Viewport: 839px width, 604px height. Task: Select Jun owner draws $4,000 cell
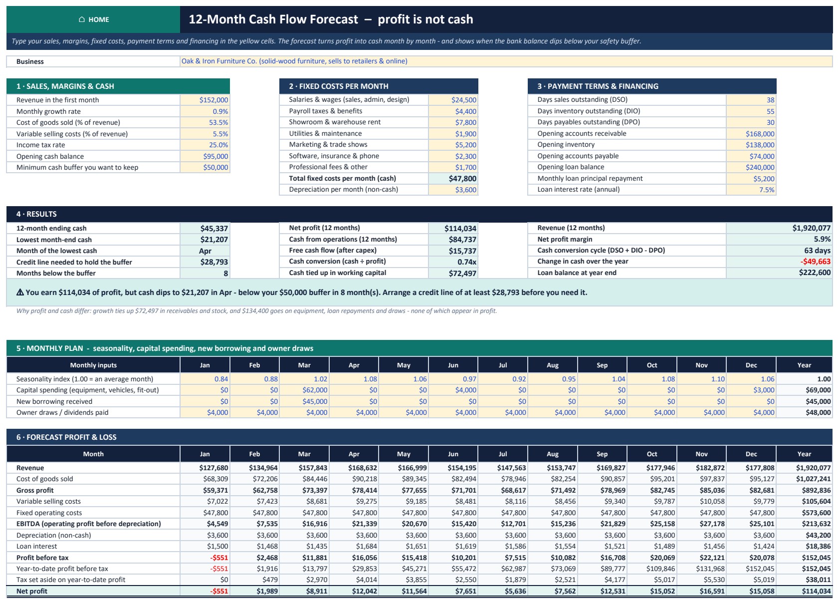(x=453, y=412)
